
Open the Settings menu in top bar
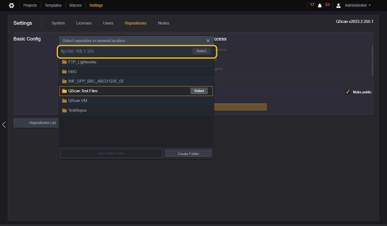point(96,5)
